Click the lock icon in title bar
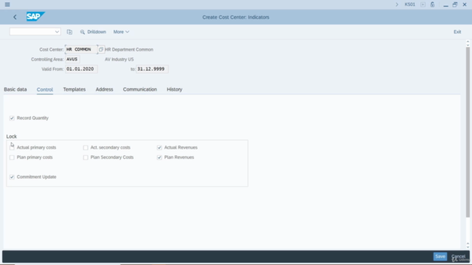472x265 pixels. [x=432, y=4]
